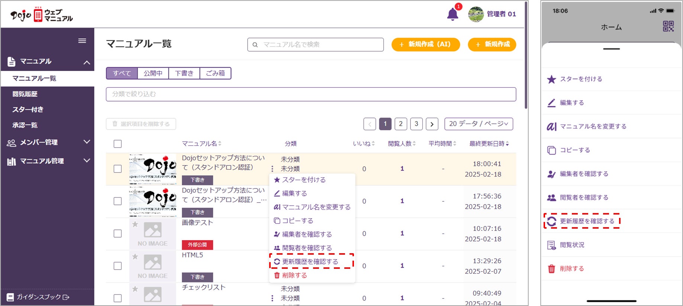Open the 分類で絞り込む filter dropdown

pos(311,94)
